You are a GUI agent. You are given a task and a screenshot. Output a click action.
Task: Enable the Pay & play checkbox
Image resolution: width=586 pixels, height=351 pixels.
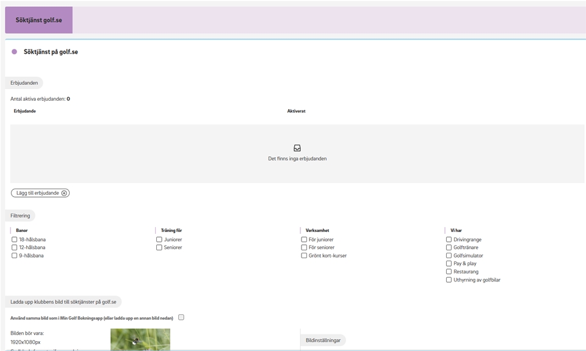tap(449, 264)
